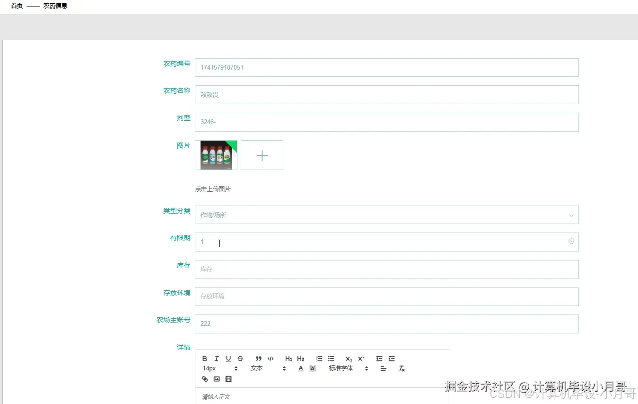Insert a blockquote in the detail editor

(x=258, y=359)
